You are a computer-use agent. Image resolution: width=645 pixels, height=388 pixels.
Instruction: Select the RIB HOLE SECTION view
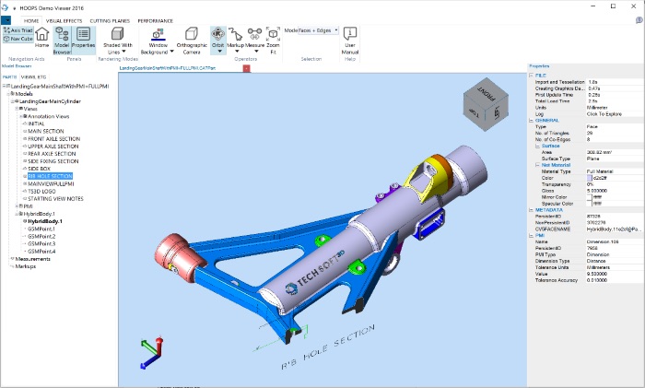coord(50,176)
